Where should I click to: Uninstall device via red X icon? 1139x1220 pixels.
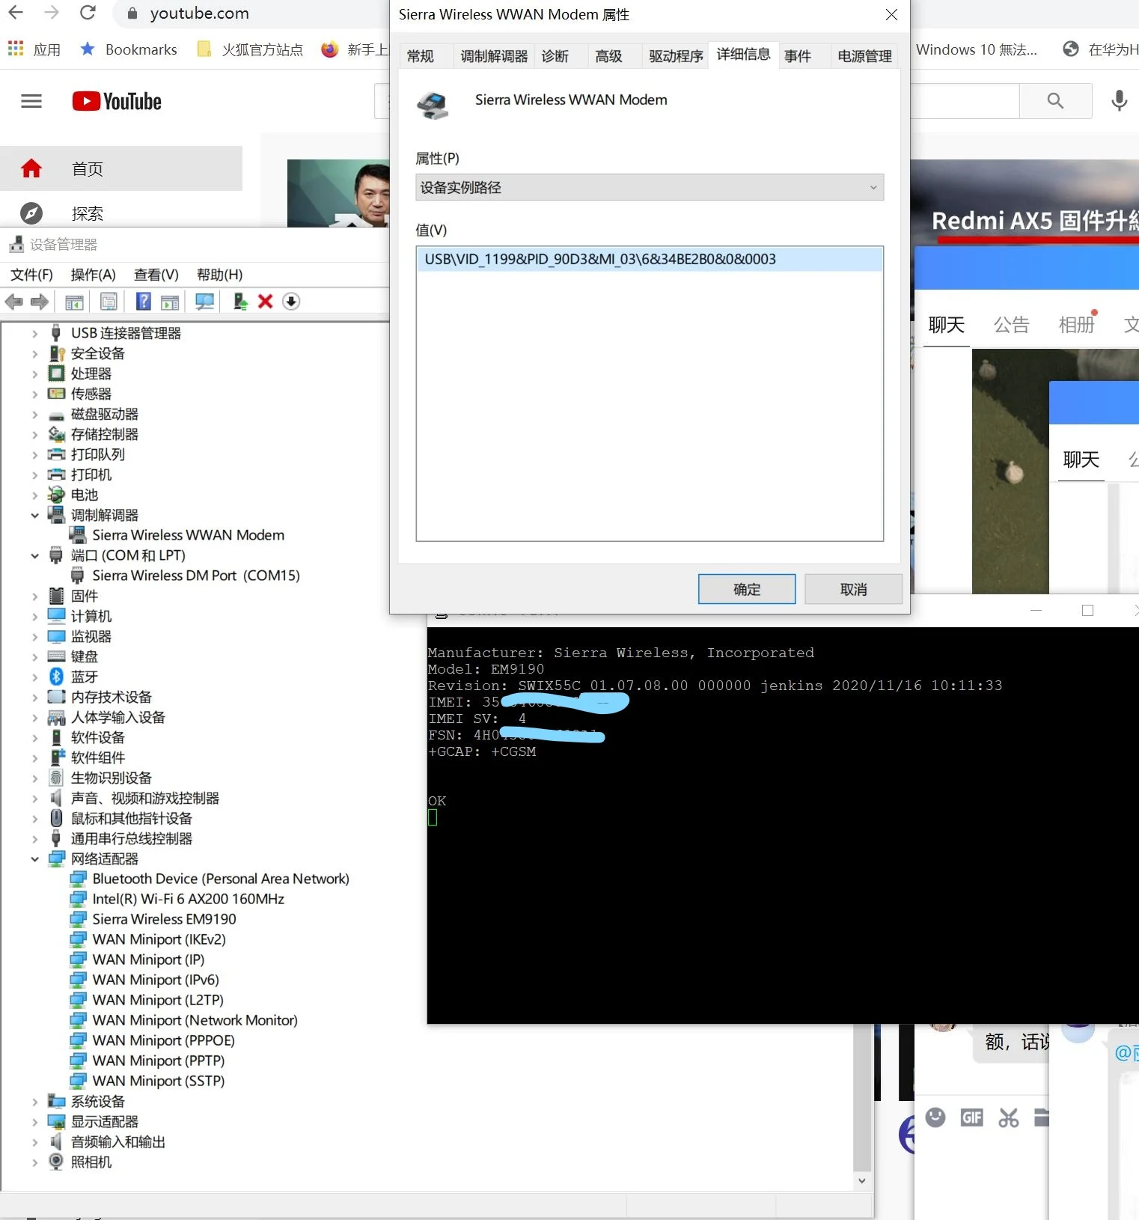265,301
